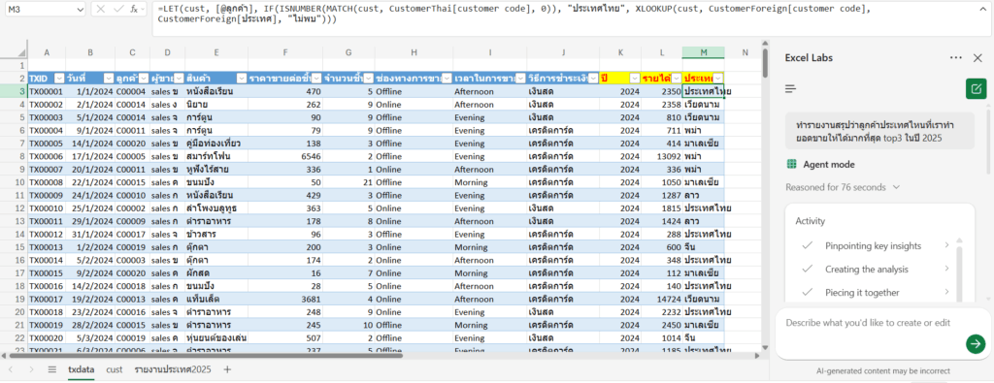Open filter dropdown for ผู้ขาย column
994x383 pixels.
pyautogui.click(x=179, y=78)
